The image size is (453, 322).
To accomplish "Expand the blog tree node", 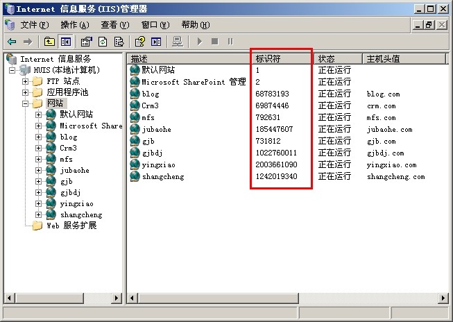I will pos(38,137).
